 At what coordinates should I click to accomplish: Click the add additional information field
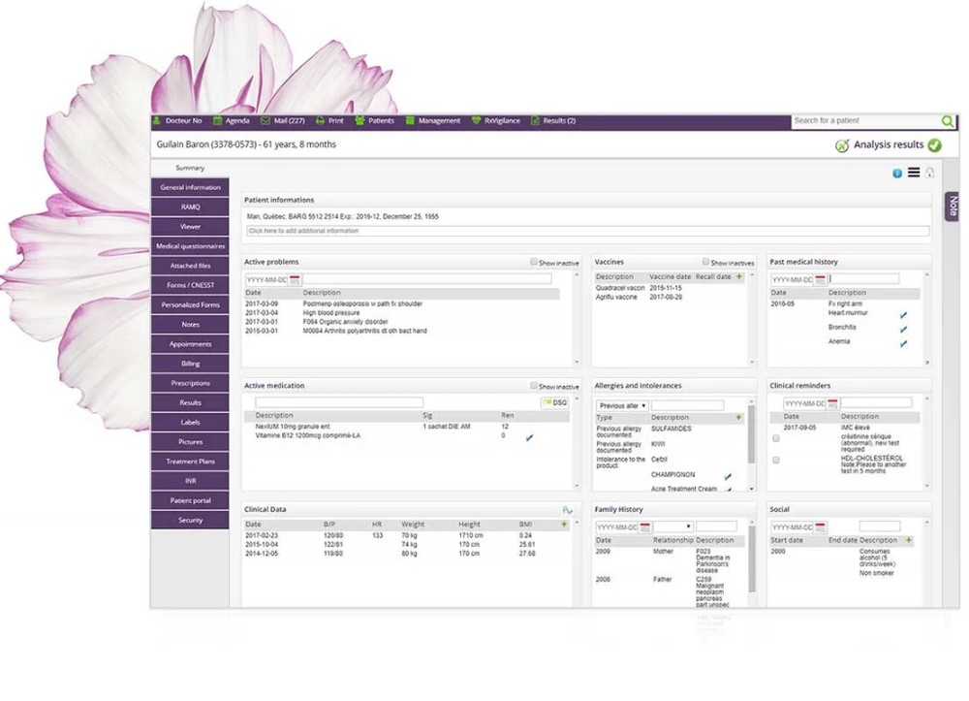(x=588, y=231)
